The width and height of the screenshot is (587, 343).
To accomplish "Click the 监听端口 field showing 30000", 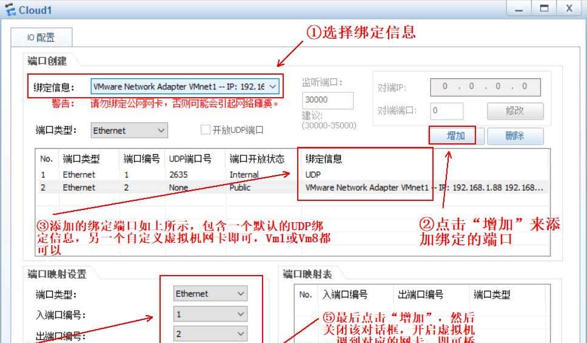I will [327, 100].
